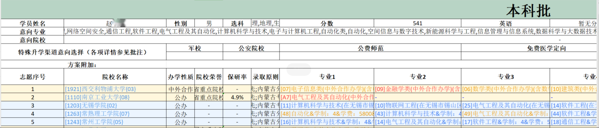Select the [48]自动化 major cell
The height and width of the screenshot is (128, 599).
tap(327, 113)
